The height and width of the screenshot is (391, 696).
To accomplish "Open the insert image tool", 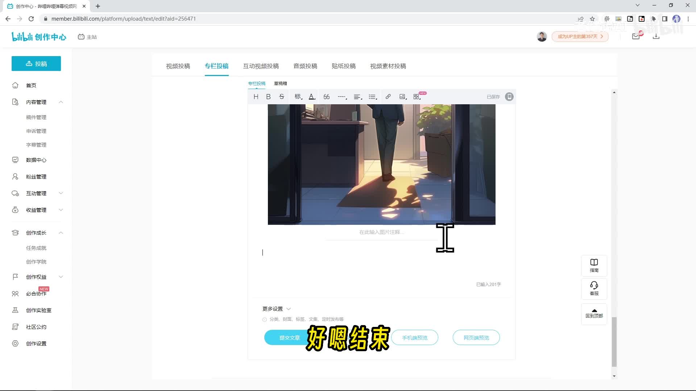I will [402, 97].
